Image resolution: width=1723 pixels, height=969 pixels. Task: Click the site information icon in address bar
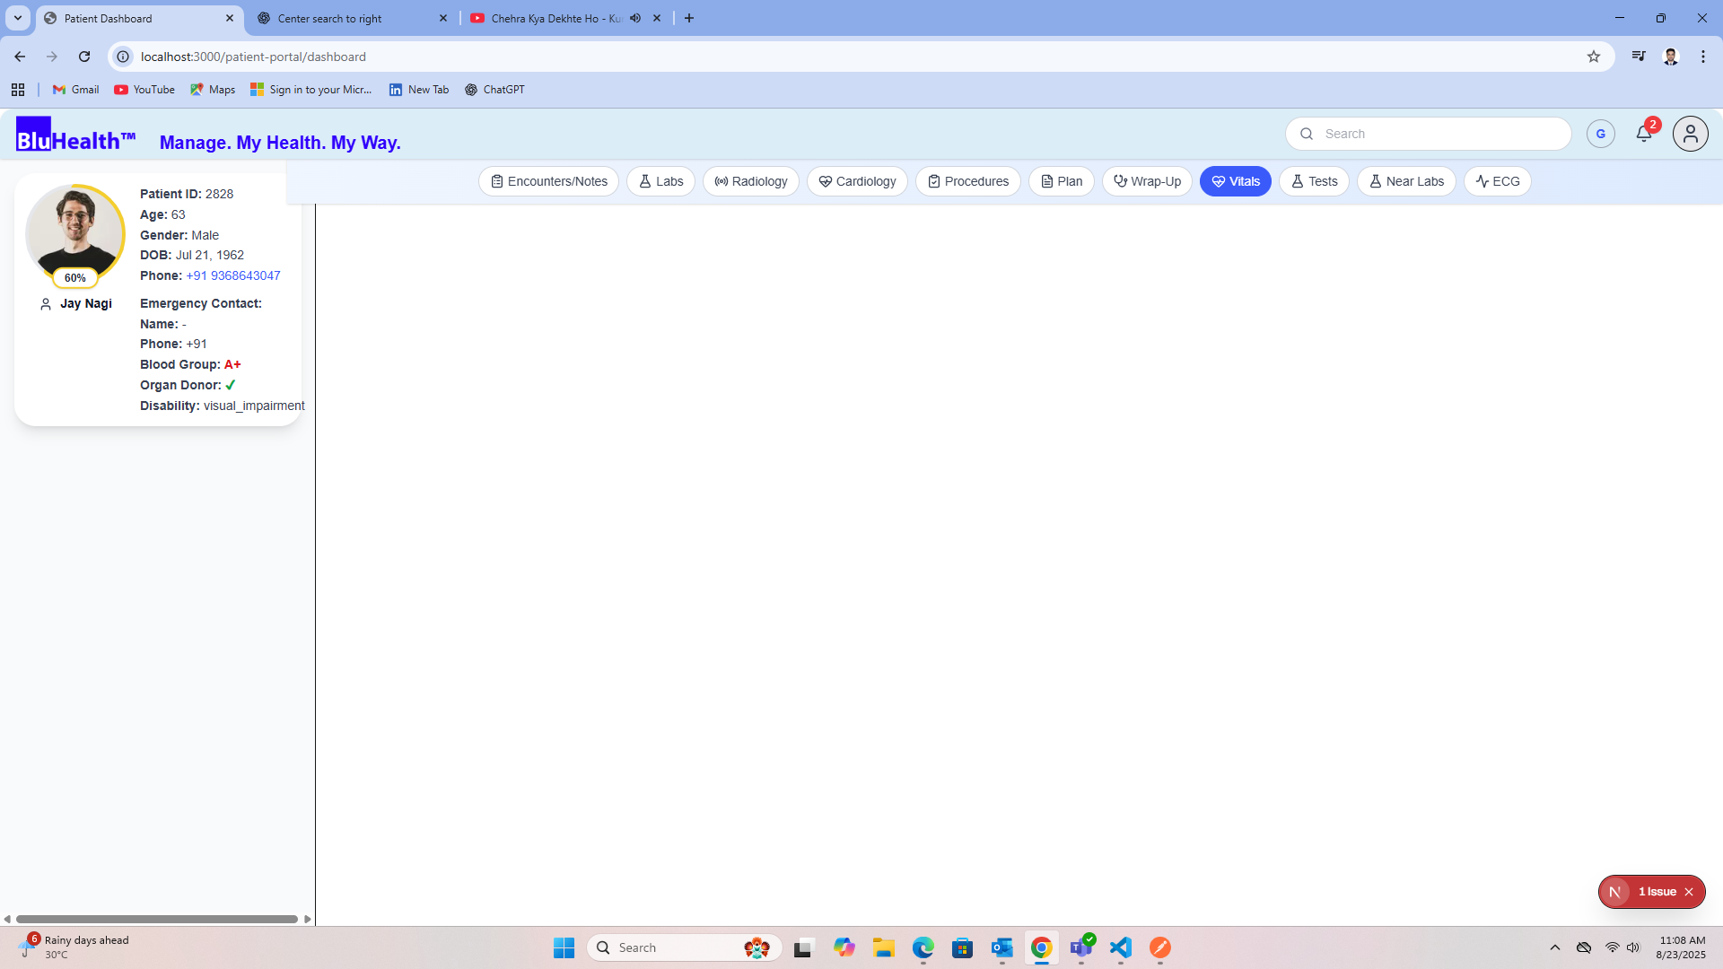(124, 57)
